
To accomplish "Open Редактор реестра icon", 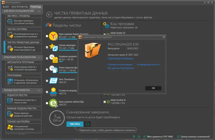I will click(10, 101).
